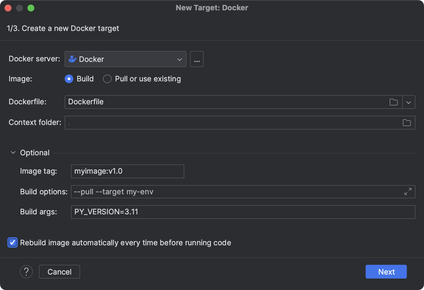Cancel the Docker target creation
Image resolution: width=424 pixels, height=290 pixels.
click(59, 271)
